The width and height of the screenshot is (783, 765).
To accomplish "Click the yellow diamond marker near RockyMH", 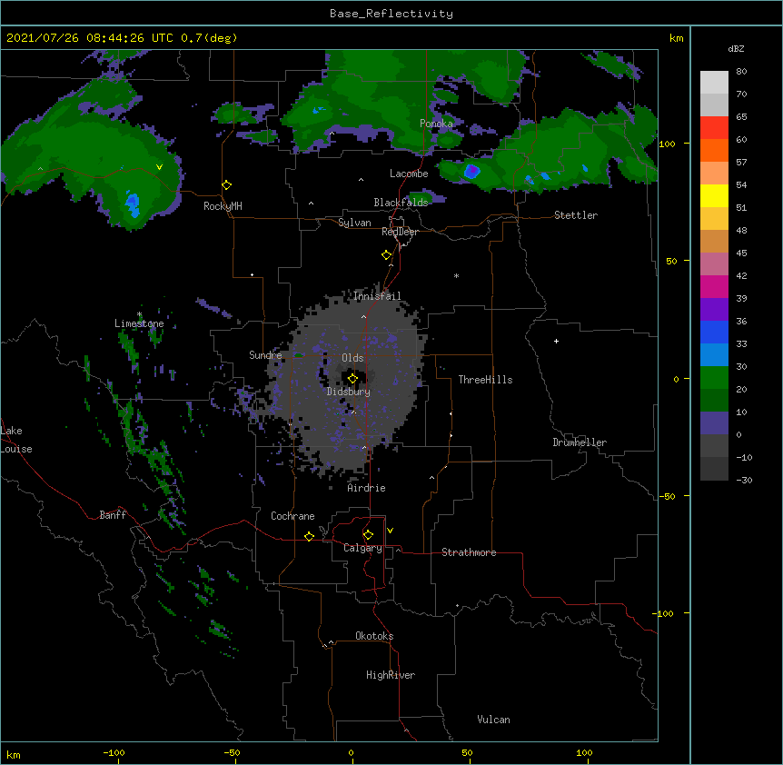I will point(227,185).
